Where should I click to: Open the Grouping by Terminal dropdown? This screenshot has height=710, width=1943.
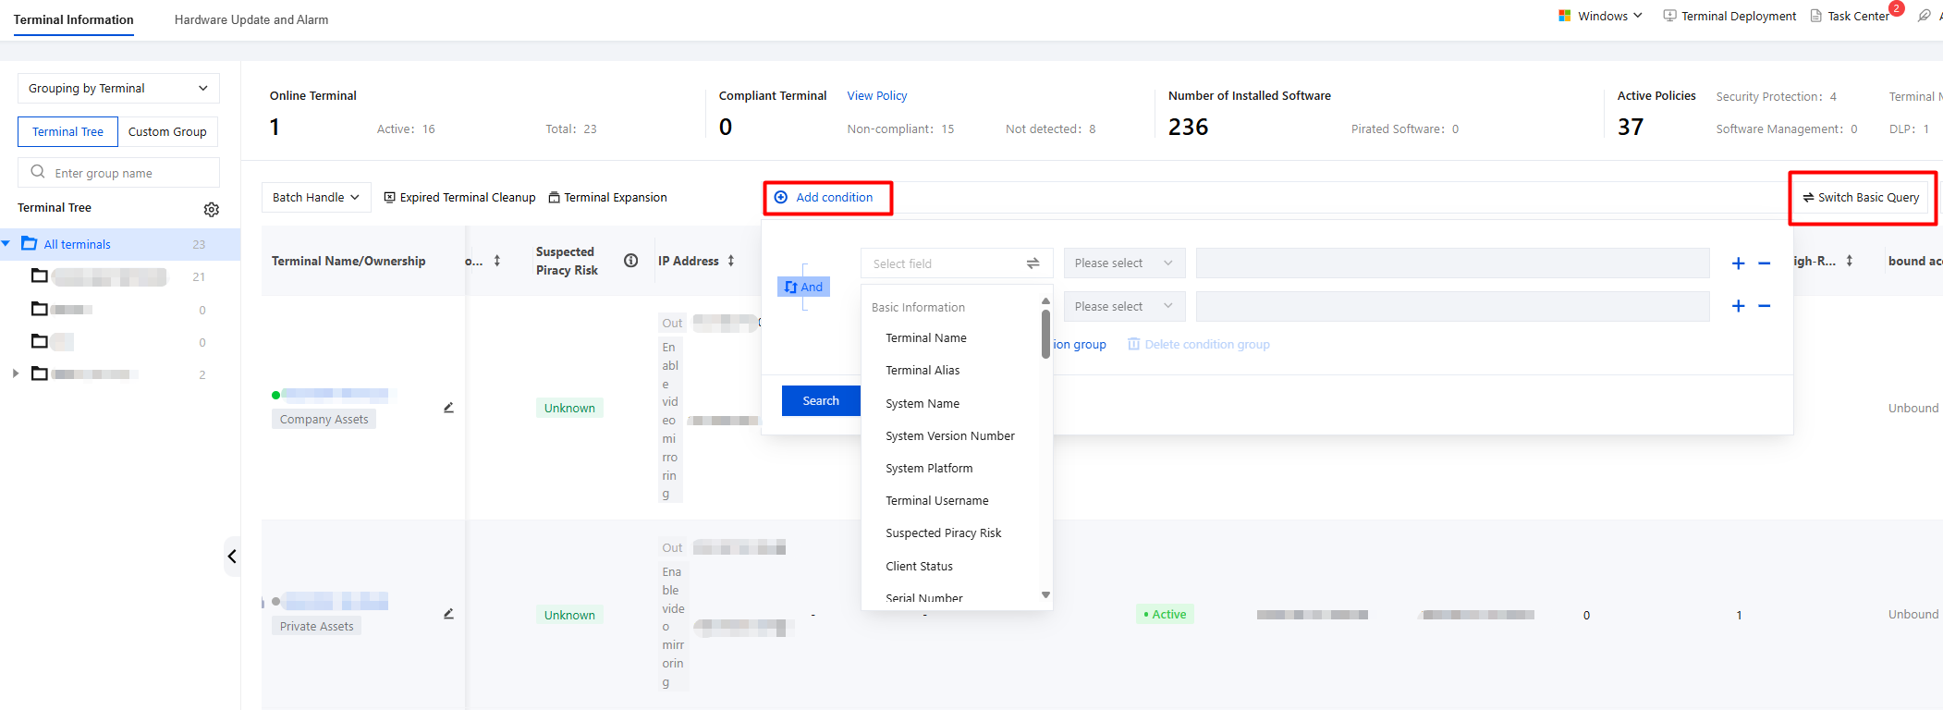[x=118, y=89]
